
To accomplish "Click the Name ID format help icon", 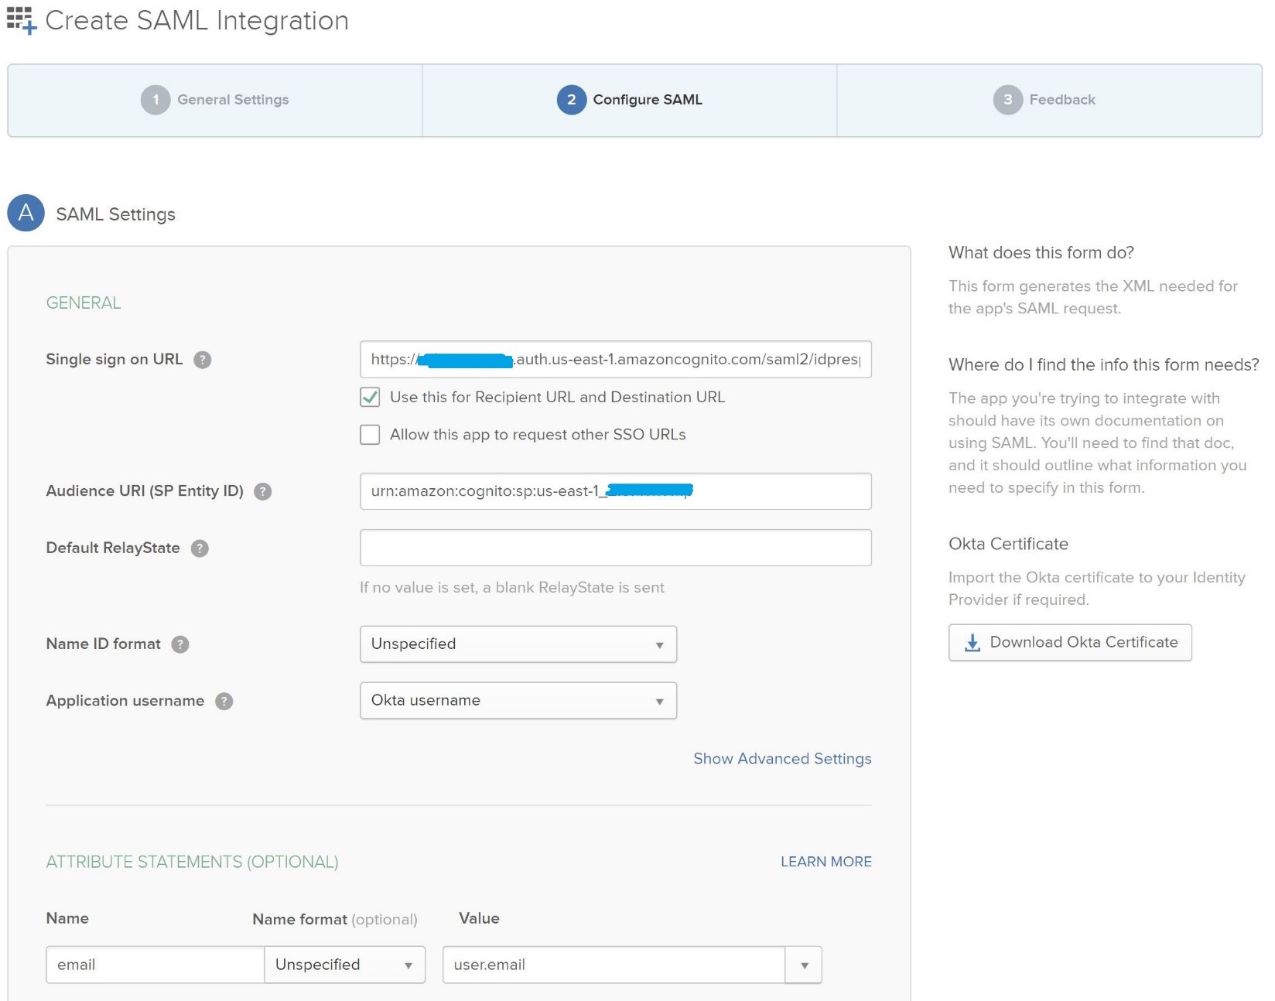I will pos(180,644).
